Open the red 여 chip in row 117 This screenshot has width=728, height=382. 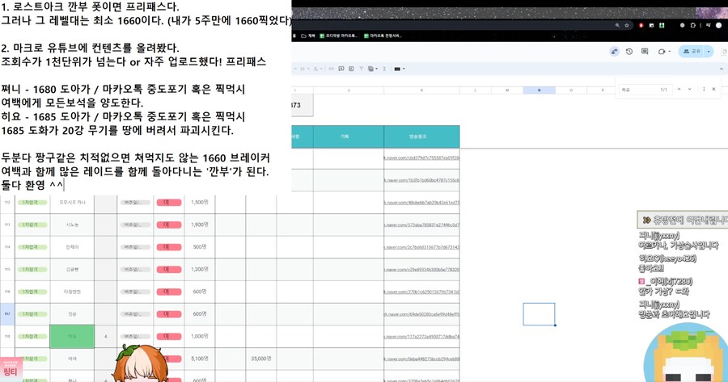(169, 314)
